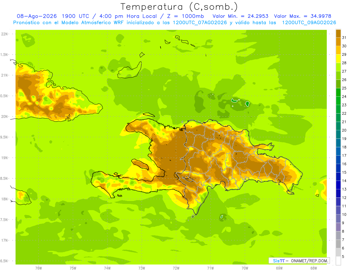Select the date '08-Ago-2026' in the header
Viewport: 352px width, 272px height.
click(x=37, y=16)
